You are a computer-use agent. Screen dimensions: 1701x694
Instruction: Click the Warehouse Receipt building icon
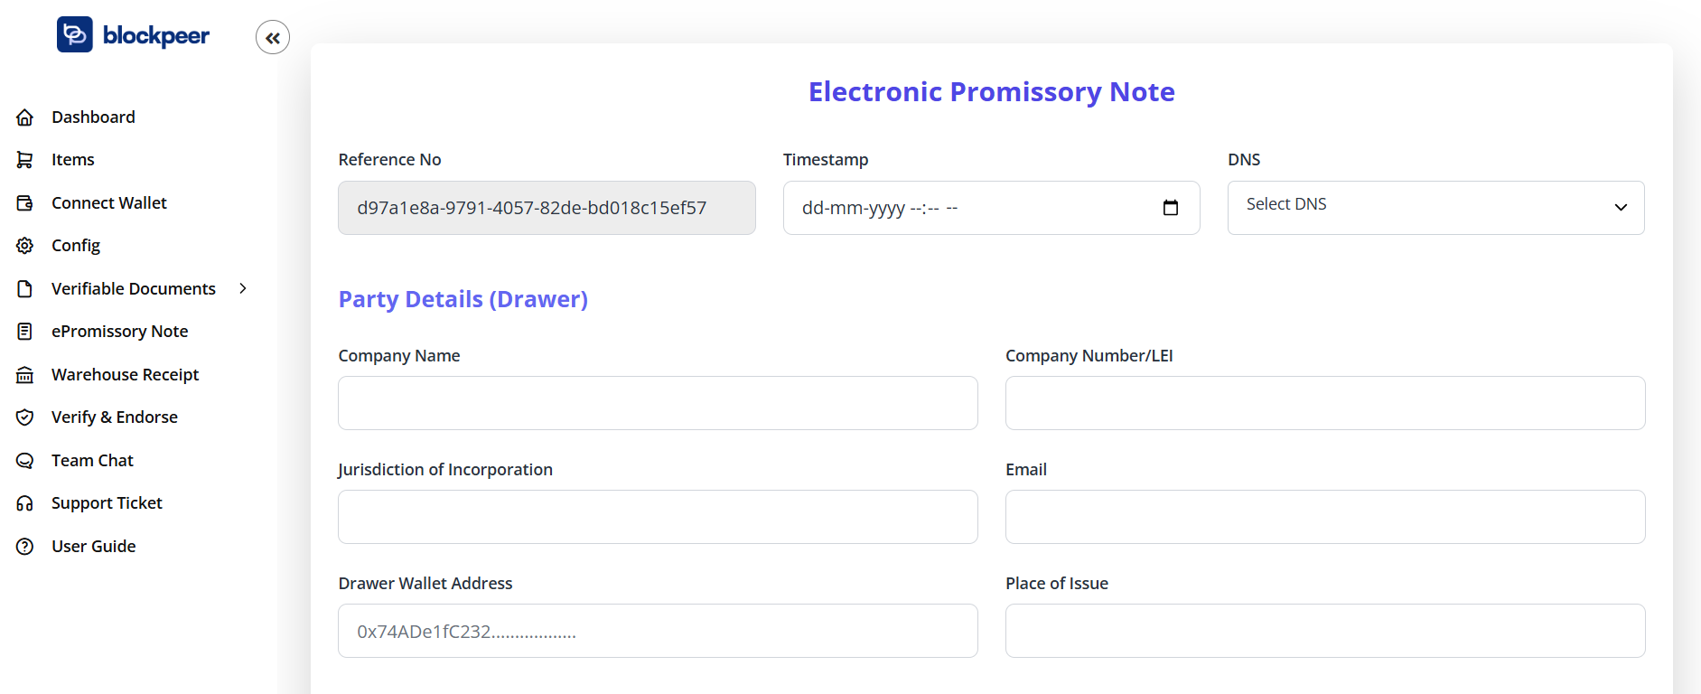click(x=25, y=374)
